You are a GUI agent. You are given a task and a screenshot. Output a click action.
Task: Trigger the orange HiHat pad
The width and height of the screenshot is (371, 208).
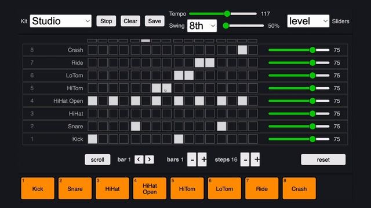(112, 188)
